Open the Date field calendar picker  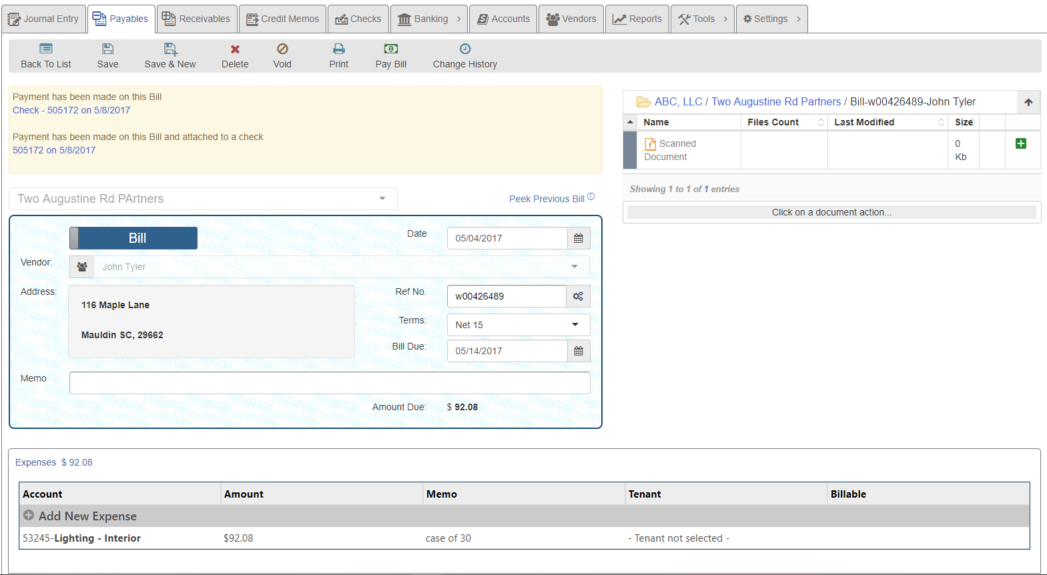click(579, 238)
